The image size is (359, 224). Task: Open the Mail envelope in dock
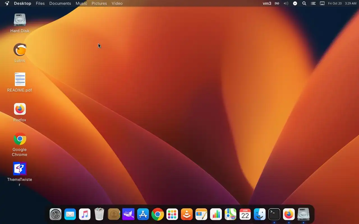click(x=70, y=214)
